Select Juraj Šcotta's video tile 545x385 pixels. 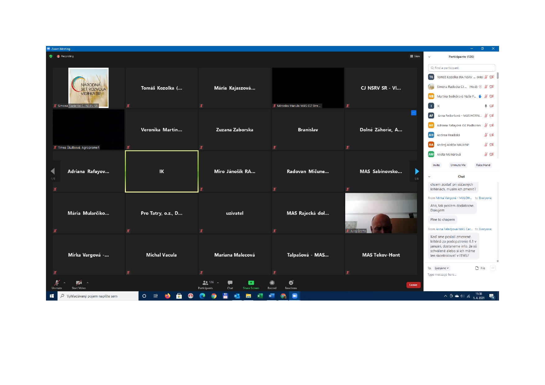pos(381,213)
